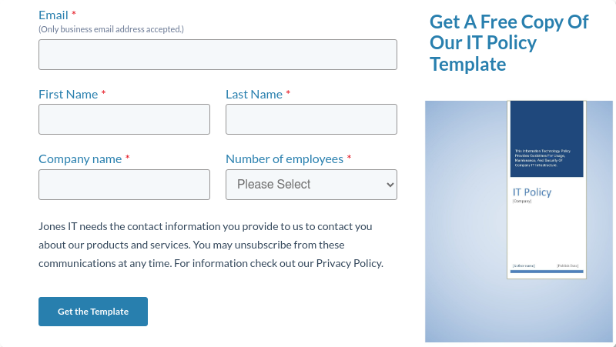Focus the First Name text box
Image resolution: width=616 pixels, height=347 pixels.
click(x=124, y=119)
